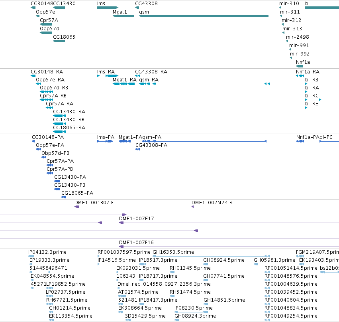Select the Obp57e-RA transcript label
This screenshot has height=322, width=339.
coord(50,80)
